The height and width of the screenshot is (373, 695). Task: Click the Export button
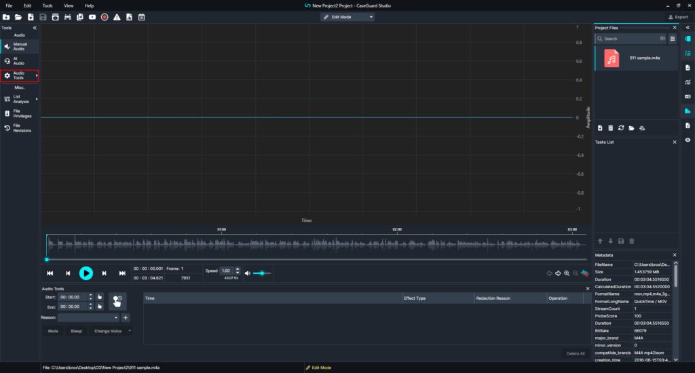click(x=677, y=17)
